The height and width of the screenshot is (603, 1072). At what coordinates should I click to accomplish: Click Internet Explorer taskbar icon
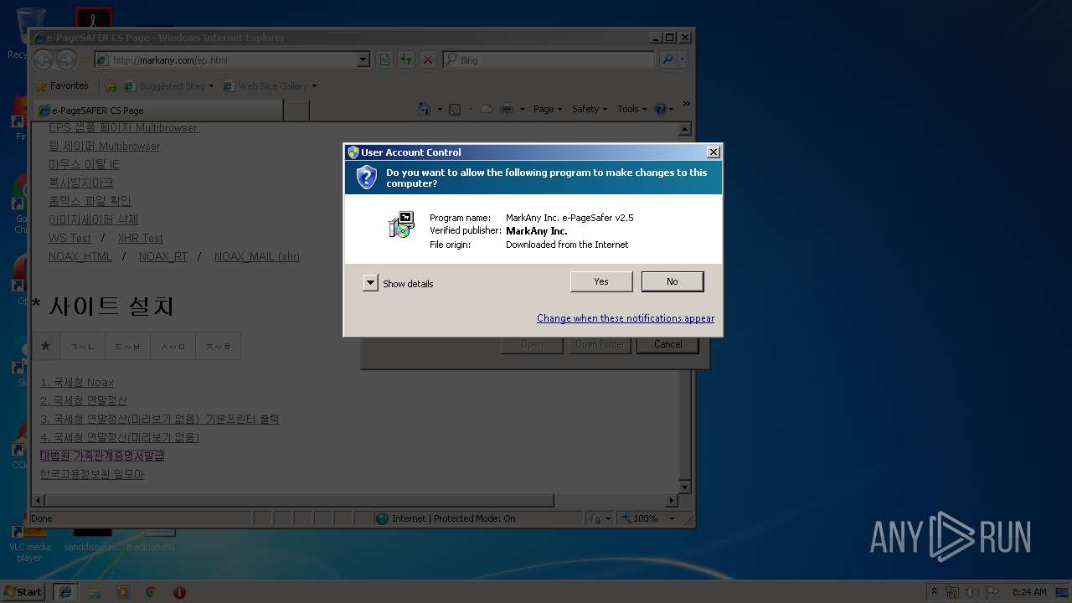65,591
